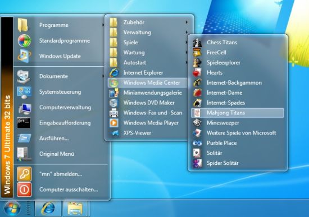The image size is (309, 217).
Task: Click the Minesweeper mine icon
Action: click(x=197, y=123)
